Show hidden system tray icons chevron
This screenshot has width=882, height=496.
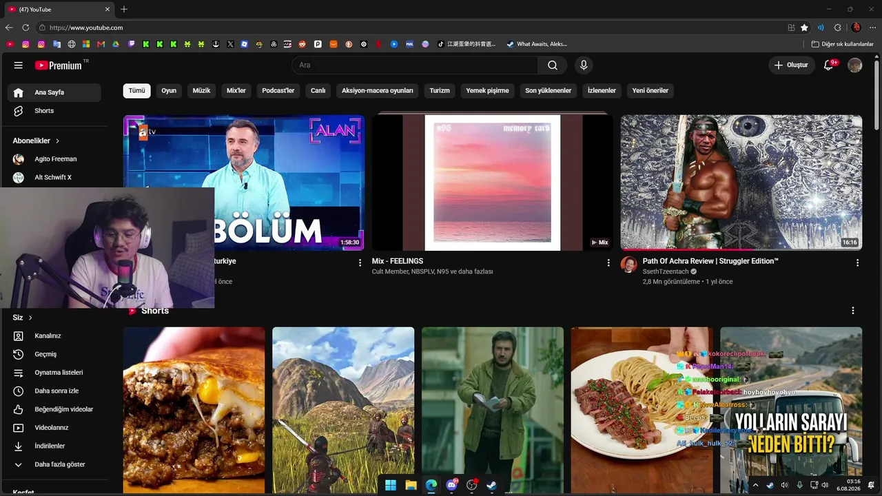click(755, 485)
